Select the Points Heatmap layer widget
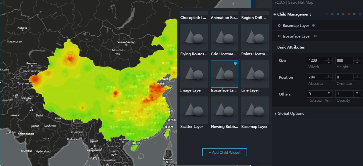 (255, 38)
